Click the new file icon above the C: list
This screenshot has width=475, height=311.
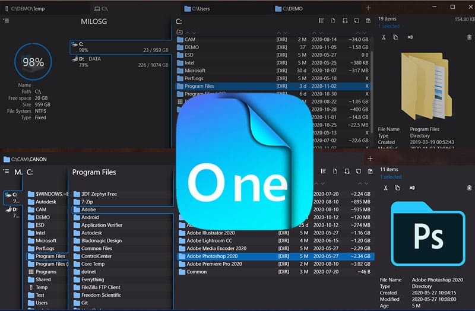(x=333, y=21)
